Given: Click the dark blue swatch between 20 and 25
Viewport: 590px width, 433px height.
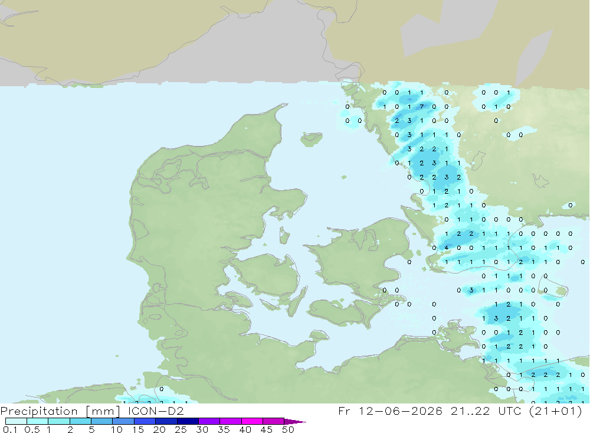Looking at the screenshot, I should click(x=166, y=421).
